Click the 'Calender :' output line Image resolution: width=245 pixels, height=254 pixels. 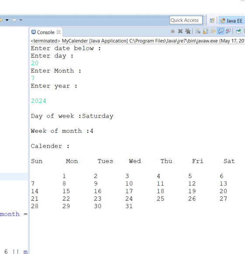[x=50, y=146]
